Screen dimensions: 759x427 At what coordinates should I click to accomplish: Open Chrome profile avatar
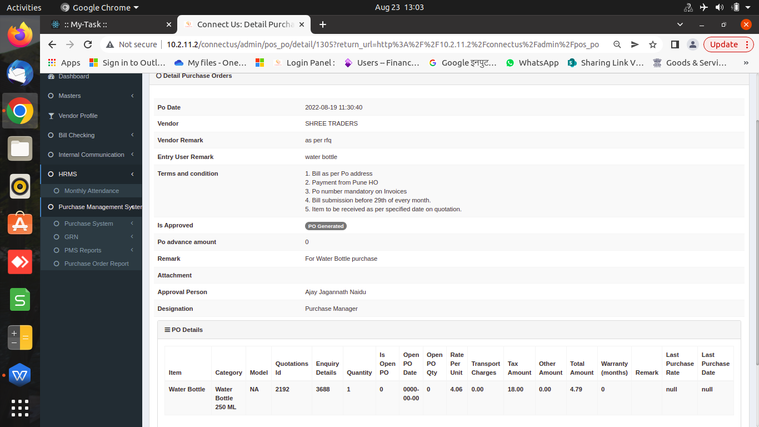click(x=692, y=44)
